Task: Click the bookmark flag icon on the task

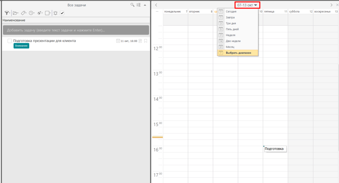Action: [x=146, y=41]
